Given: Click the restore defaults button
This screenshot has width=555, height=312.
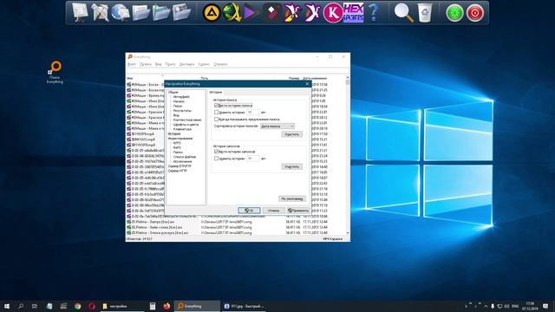Looking at the screenshot, I should [x=292, y=198].
